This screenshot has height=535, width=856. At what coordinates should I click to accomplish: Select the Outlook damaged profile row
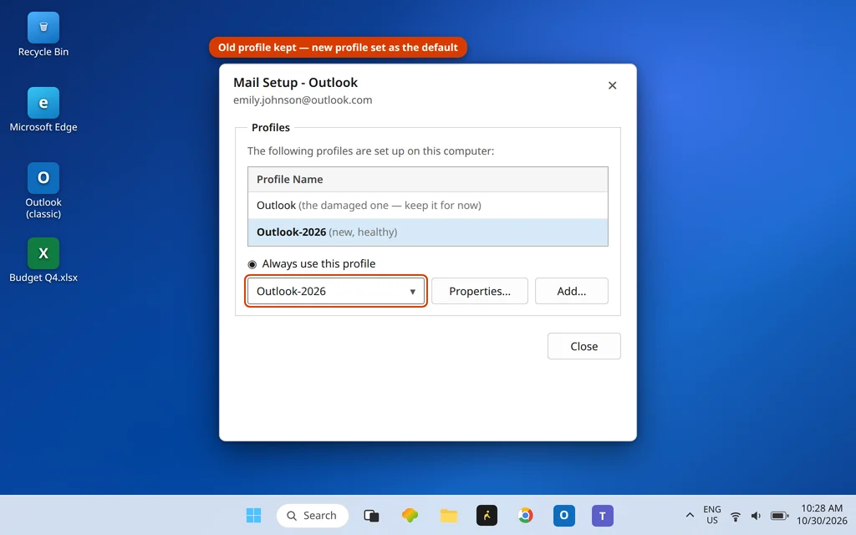428,206
